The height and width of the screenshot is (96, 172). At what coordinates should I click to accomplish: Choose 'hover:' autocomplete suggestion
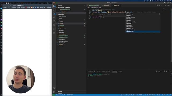click(x=143, y=19)
